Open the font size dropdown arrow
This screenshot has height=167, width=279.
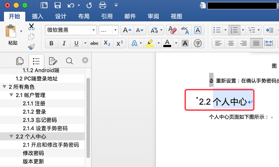pos(115,30)
